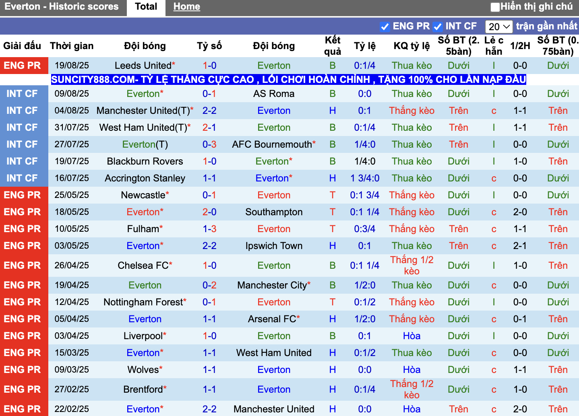The width and height of the screenshot is (579, 416).
Task: Click half-time score 2-1 in Ipswich row
Action: tap(520, 246)
